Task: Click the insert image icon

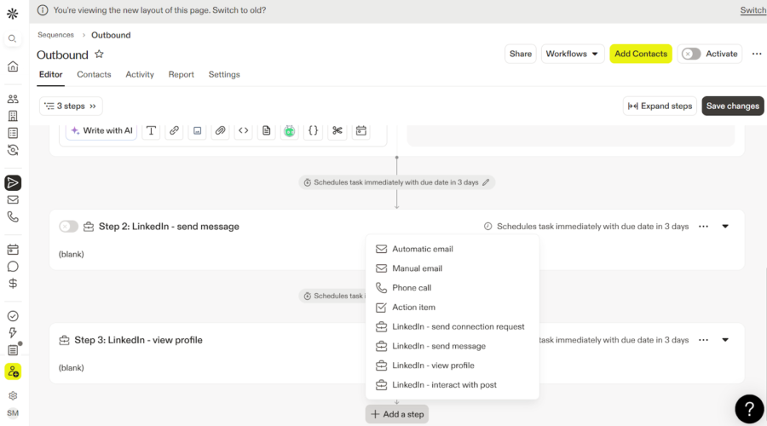Action: (x=197, y=130)
